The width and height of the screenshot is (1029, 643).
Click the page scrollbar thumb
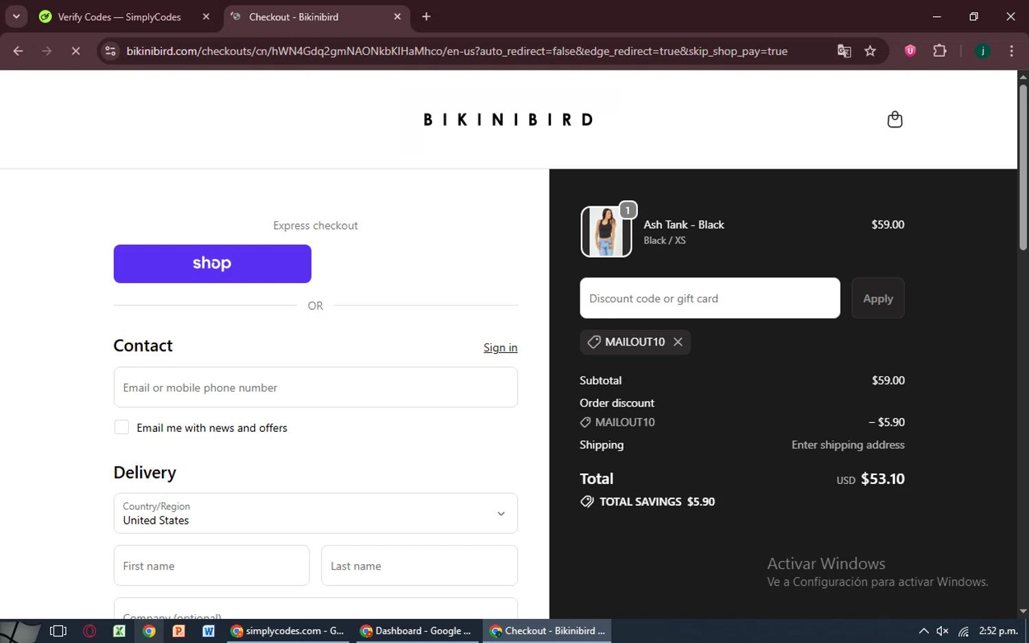1023,167
